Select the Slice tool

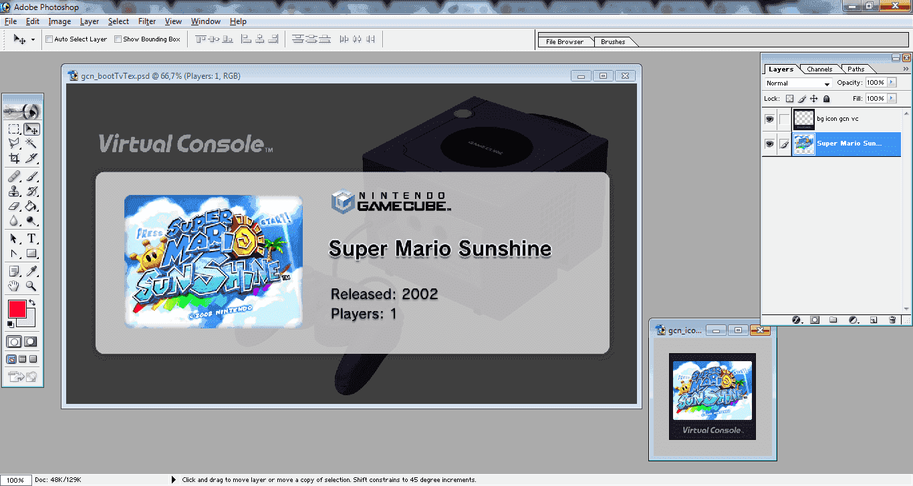coord(31,158)
